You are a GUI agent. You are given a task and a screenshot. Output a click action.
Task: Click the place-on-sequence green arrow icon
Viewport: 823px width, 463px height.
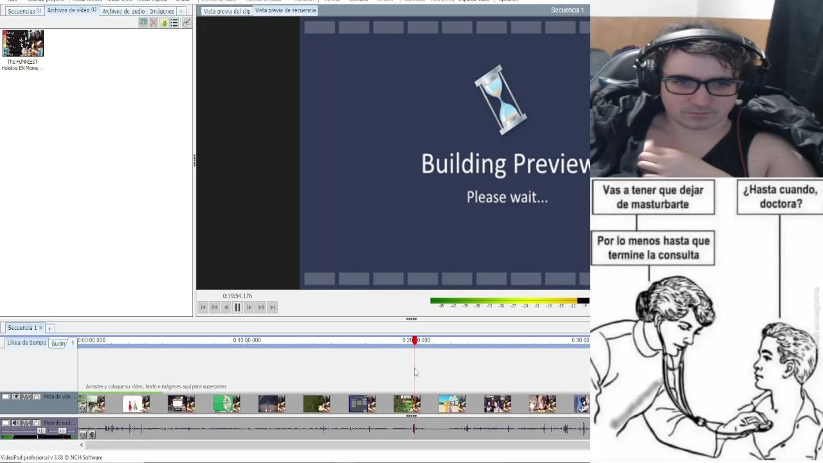(143, 23)
